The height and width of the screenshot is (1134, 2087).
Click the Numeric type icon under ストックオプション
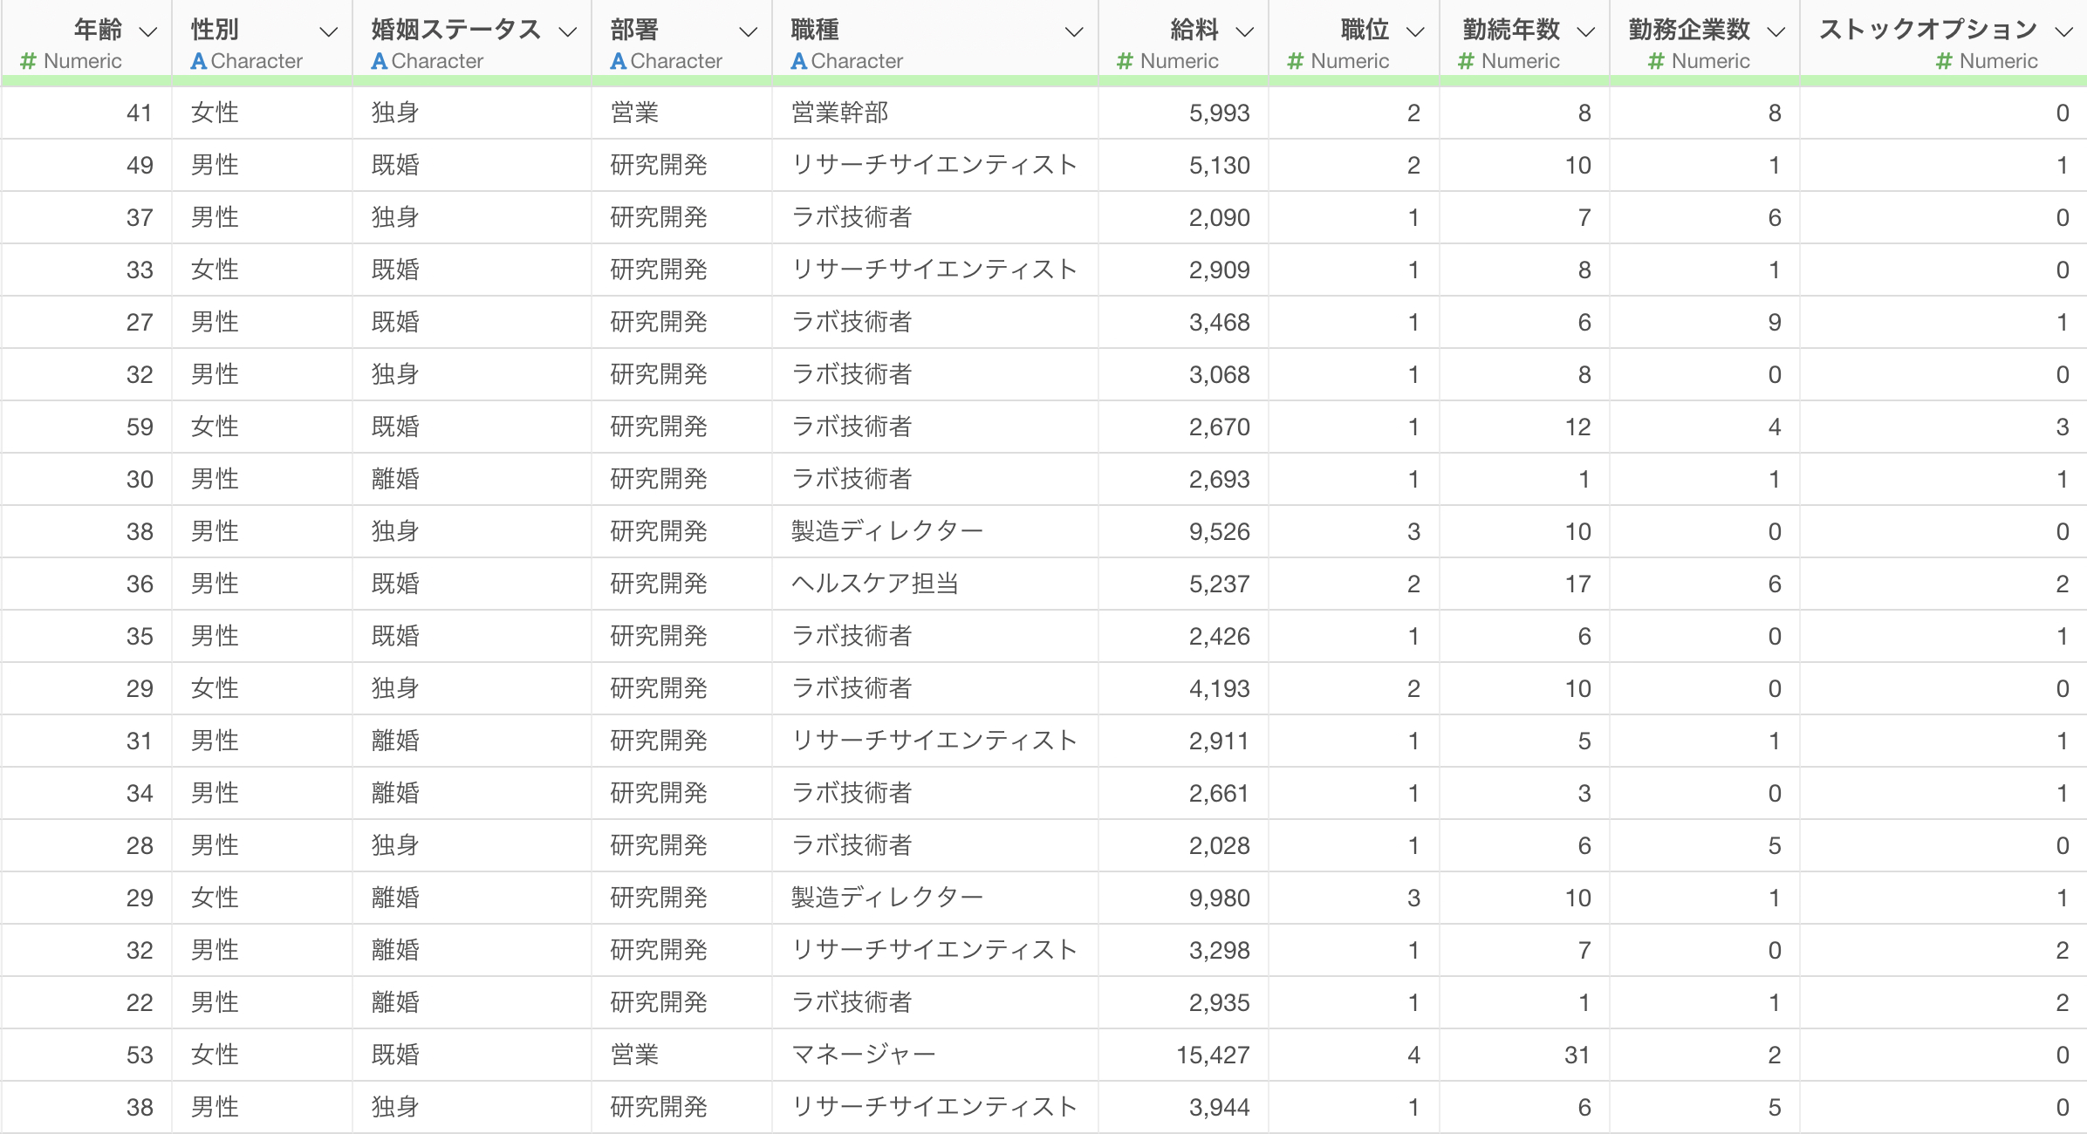[1944, 61]
